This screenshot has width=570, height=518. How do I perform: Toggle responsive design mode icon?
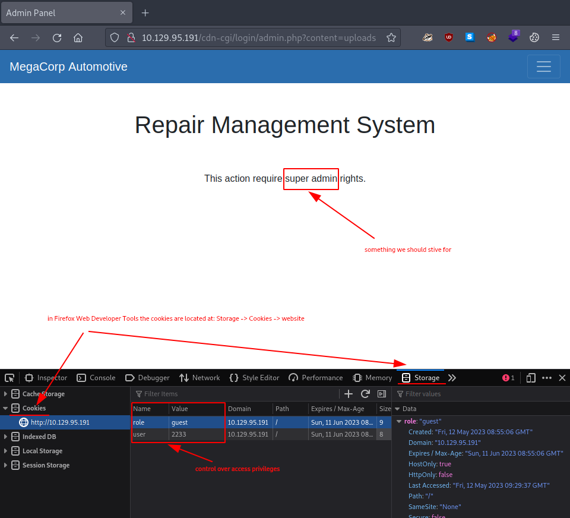point(531,378)
